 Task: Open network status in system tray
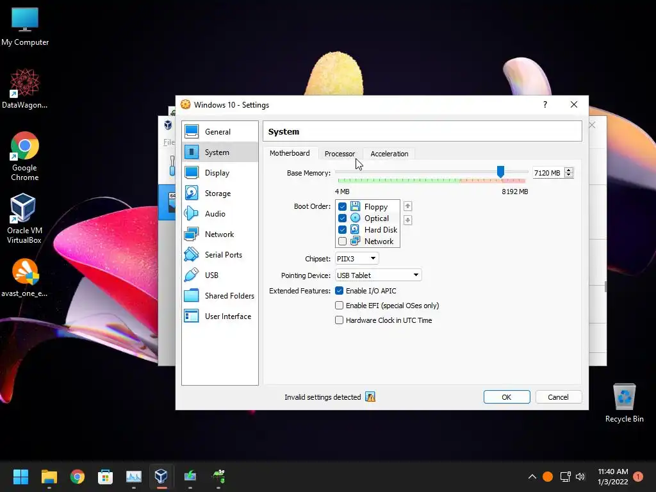[x=565, y=477]
